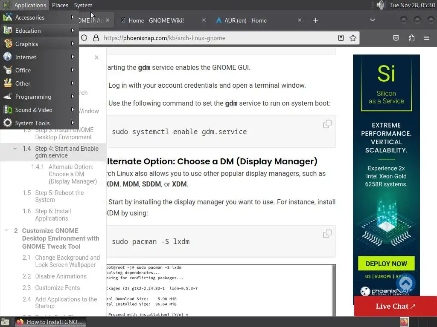Viewport: 437px width, 327px height.
Task: Open the Office menu category
Action: pyautogui.click(x=39, y=70)
